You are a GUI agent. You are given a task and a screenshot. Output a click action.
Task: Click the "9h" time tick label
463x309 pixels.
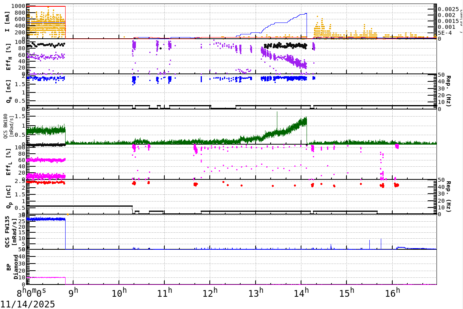point(74,292)
